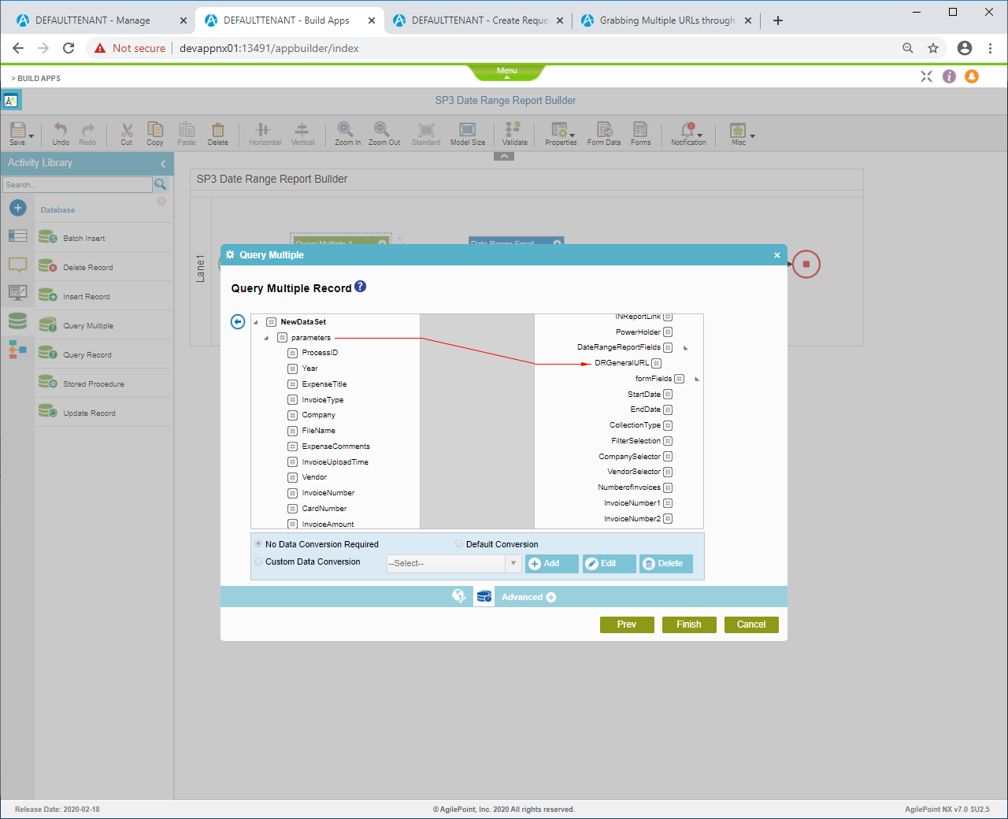Click the Undo toolbar icon
This screenshot has width=1008, height=819.
tap(61, 132)
